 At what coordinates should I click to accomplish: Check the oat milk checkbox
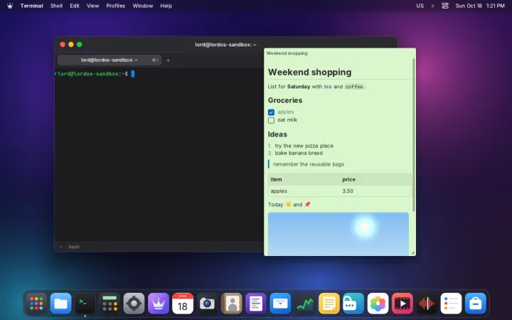pos(271,120)
